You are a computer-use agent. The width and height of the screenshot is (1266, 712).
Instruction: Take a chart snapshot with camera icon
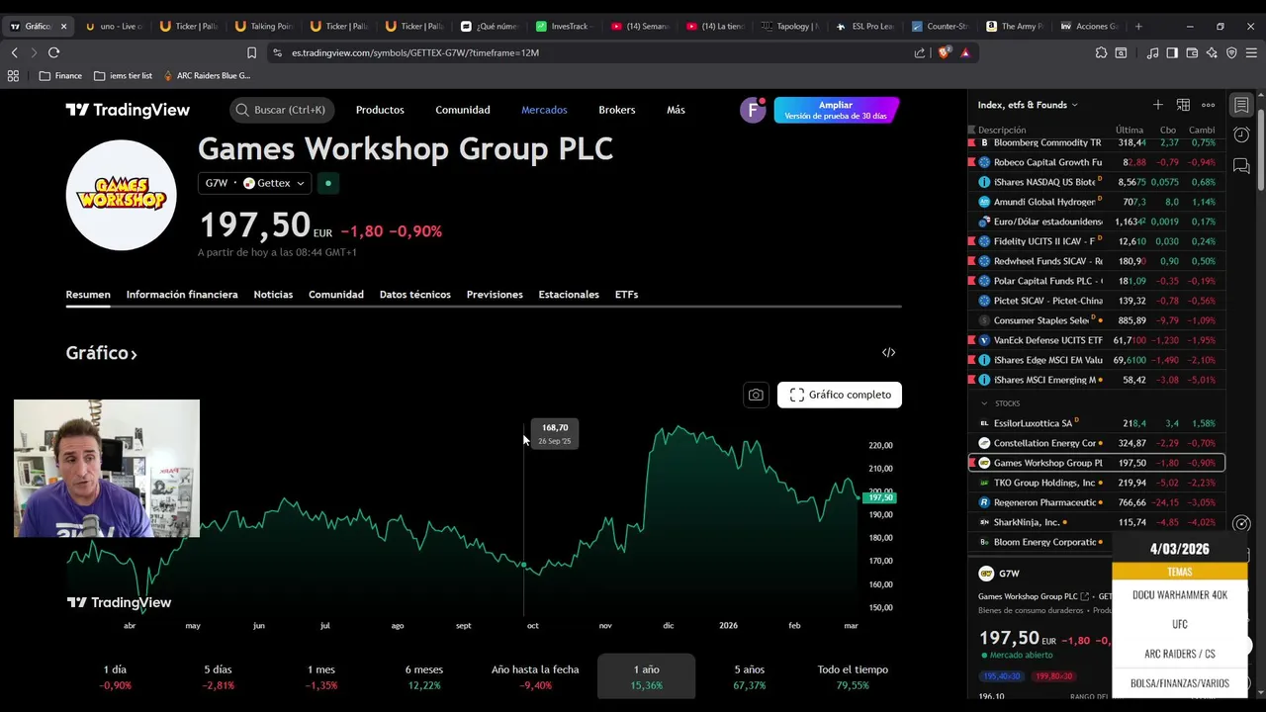[756, 395]
